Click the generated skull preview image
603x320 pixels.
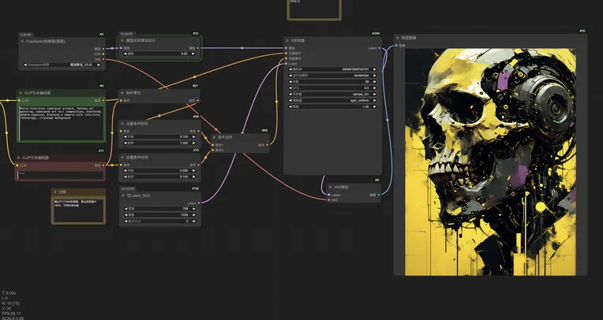click(489, 162)
